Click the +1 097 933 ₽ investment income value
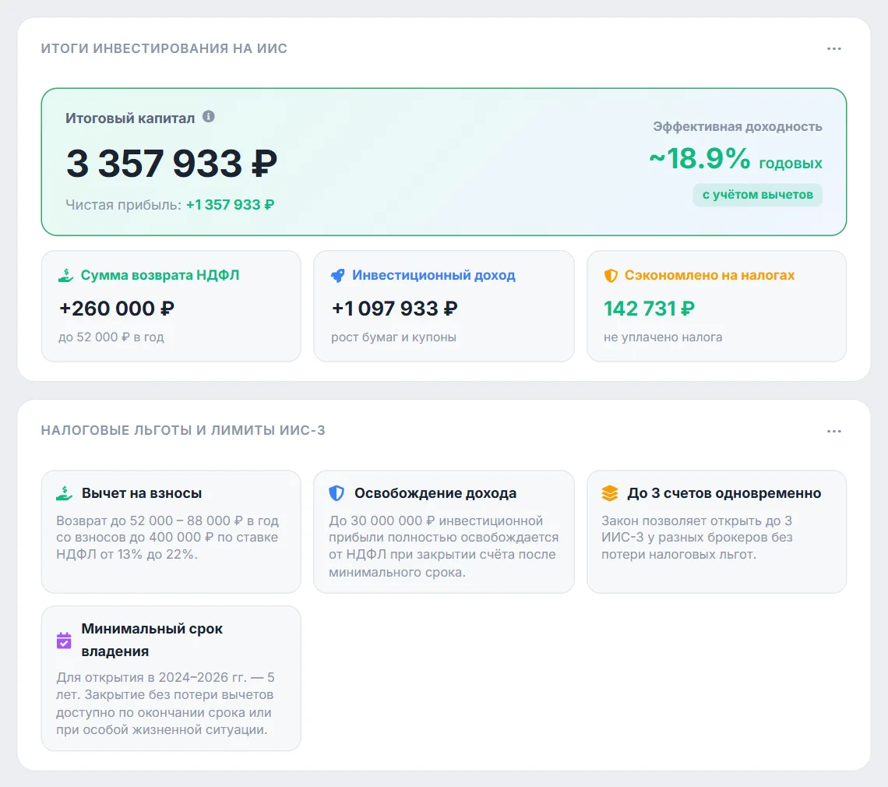The height and width of the screenshot is (787, 888). pyautogui.click(x=394, y=309)
